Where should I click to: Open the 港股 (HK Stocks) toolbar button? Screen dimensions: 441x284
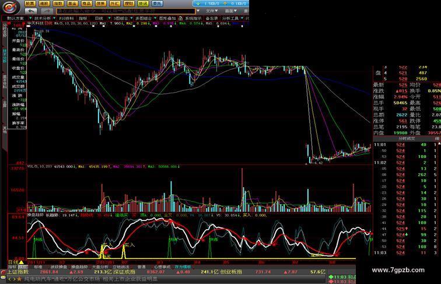tap(44, 3)
